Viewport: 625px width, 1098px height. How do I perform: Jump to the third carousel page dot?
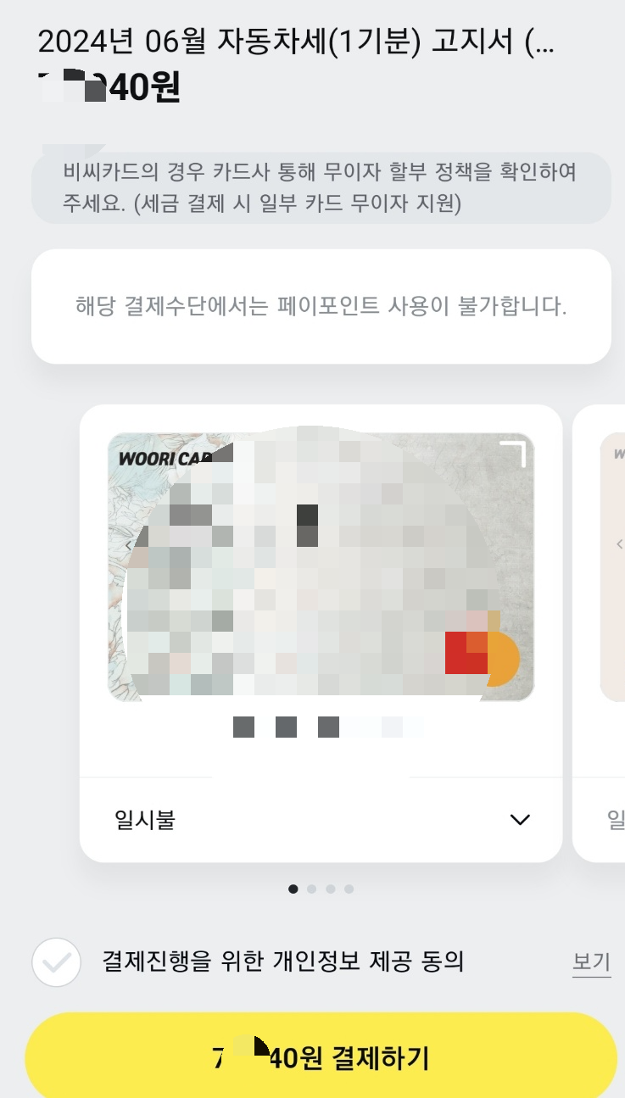coord(331,889)
